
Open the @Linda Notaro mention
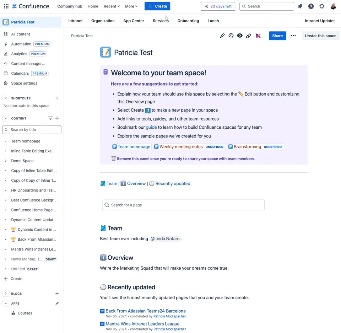[165, 239]
